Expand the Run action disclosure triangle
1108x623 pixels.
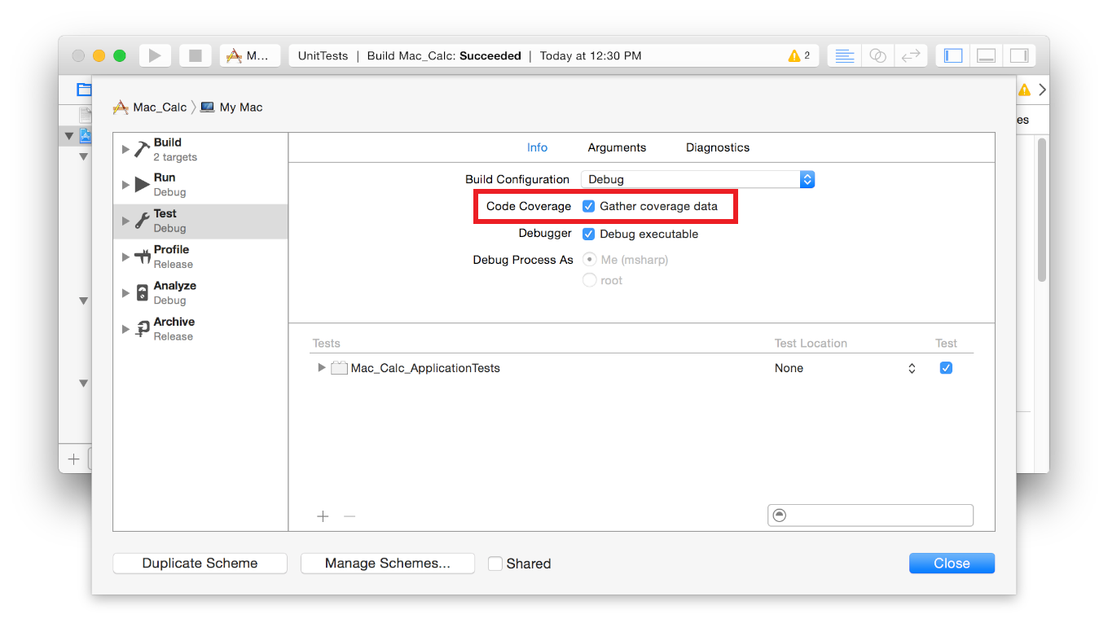tap(125, 185)
